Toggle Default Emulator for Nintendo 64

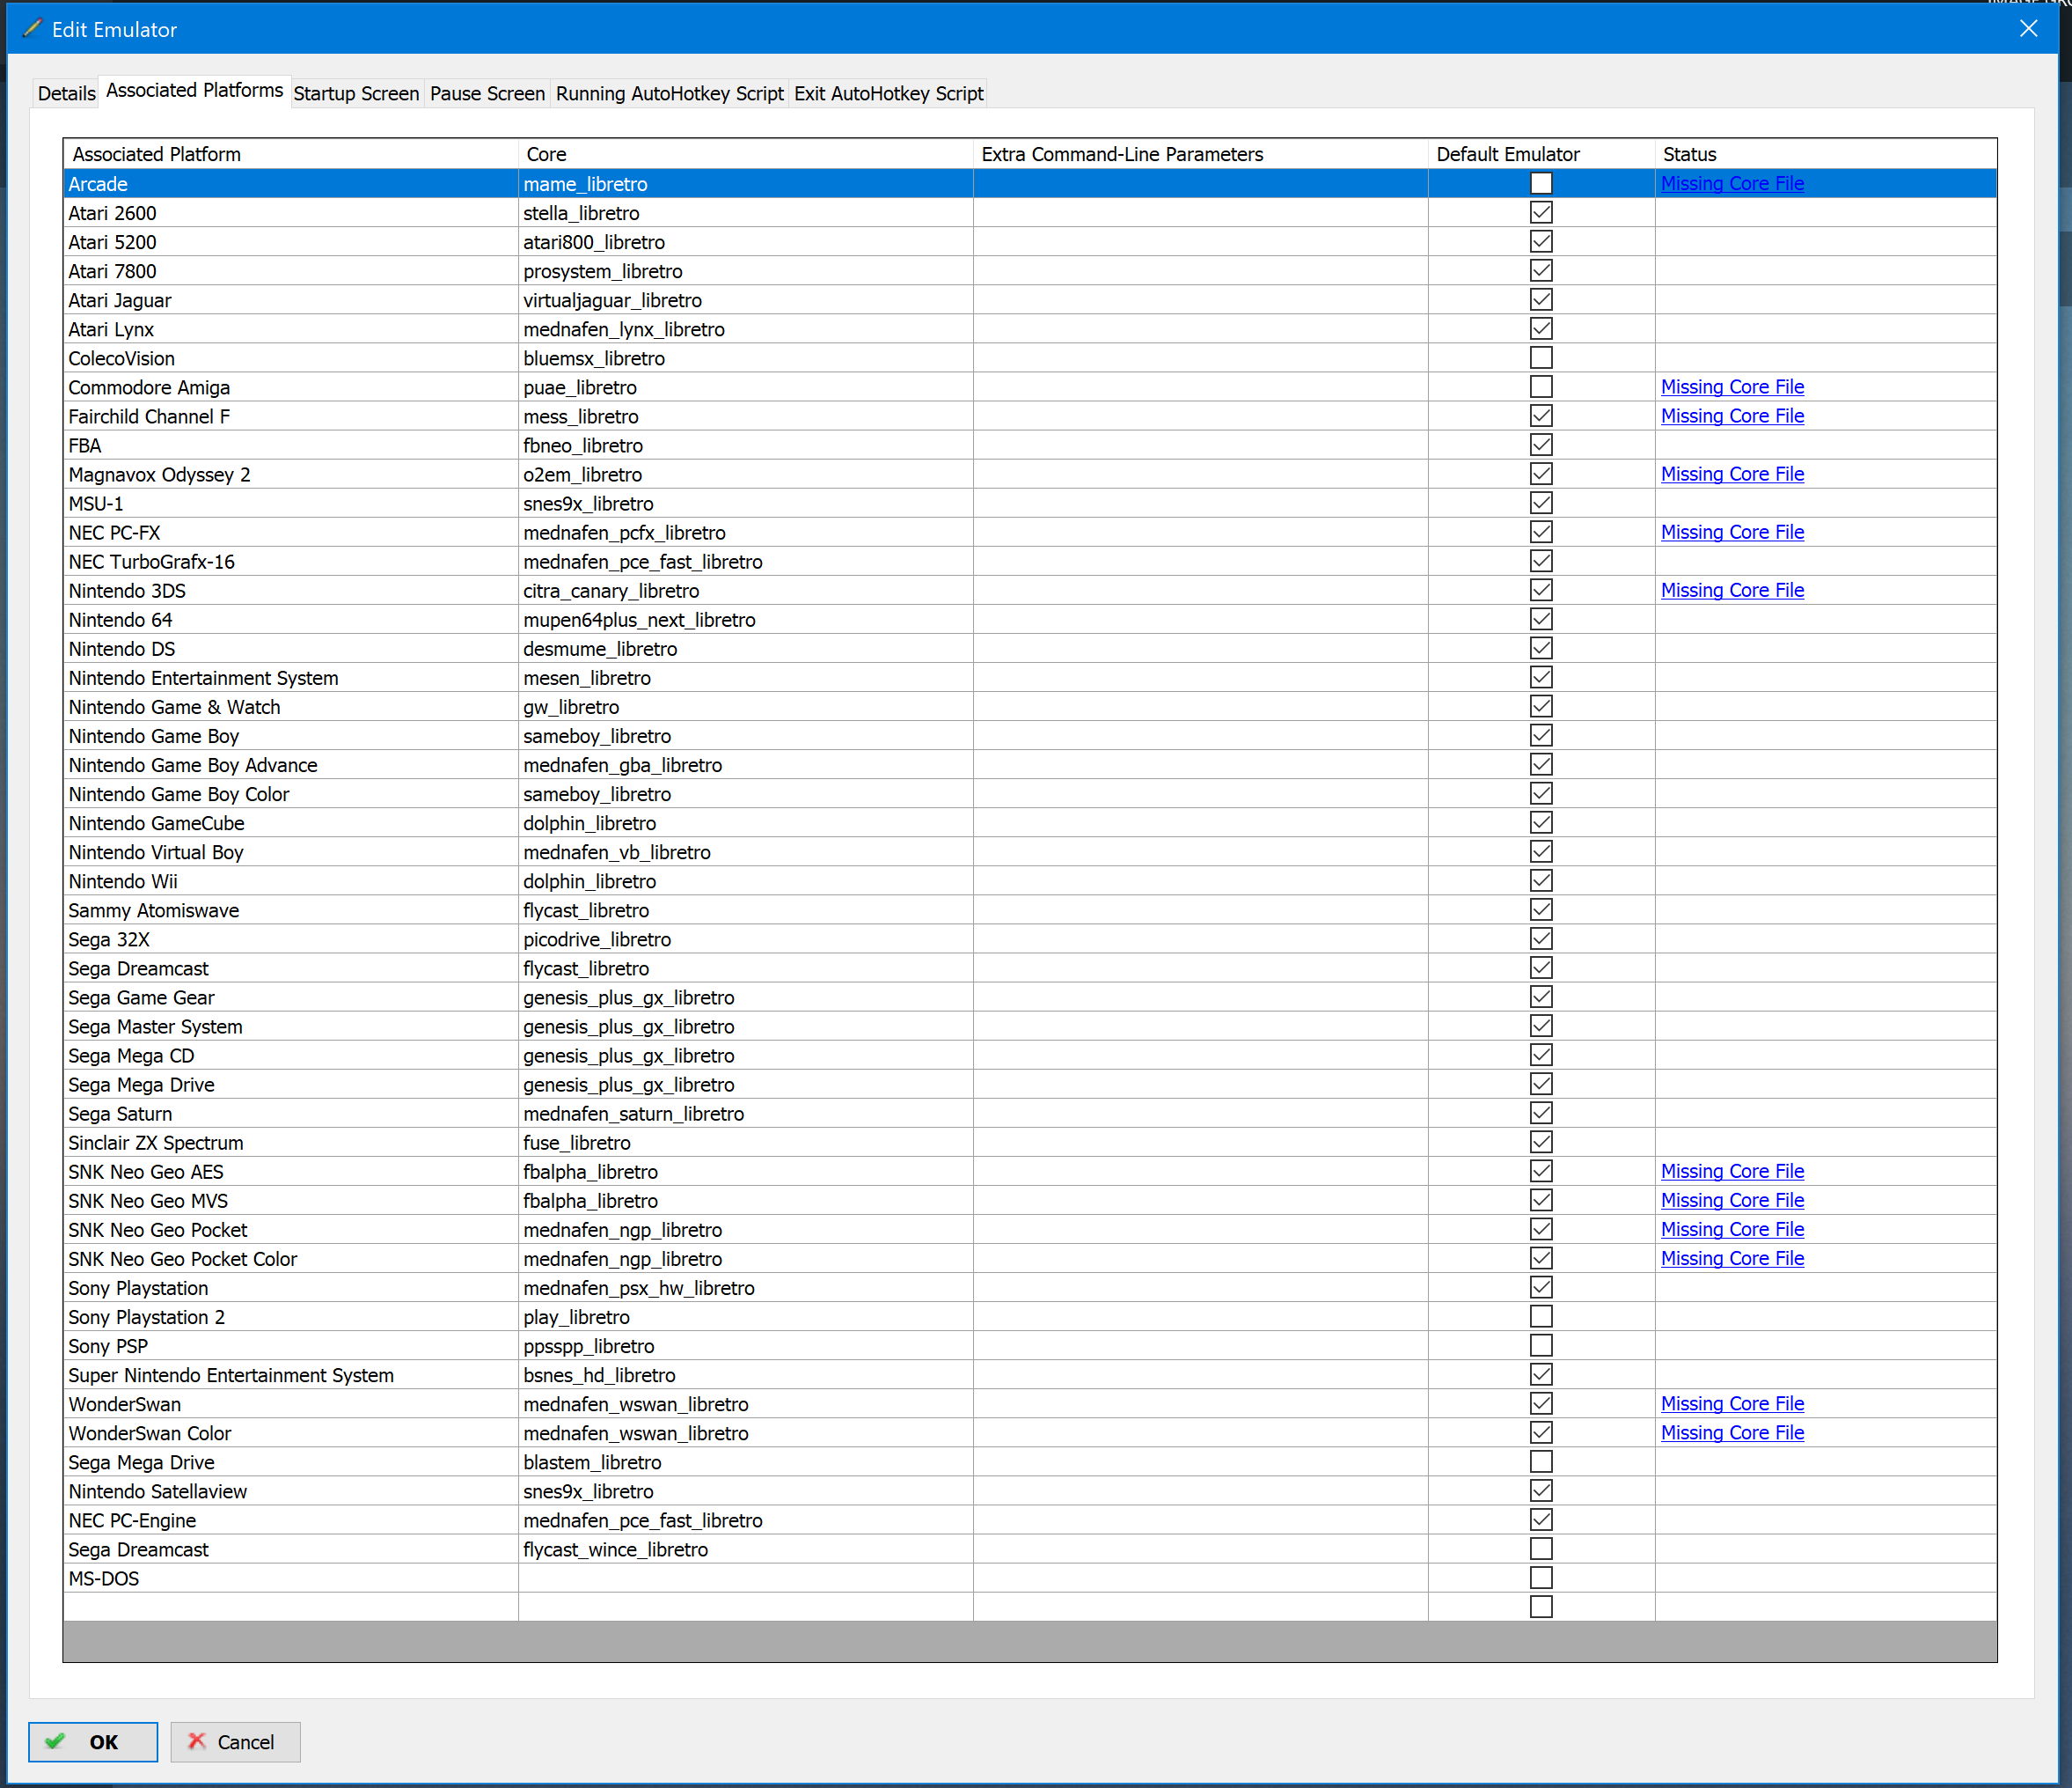pos(1541,620)
